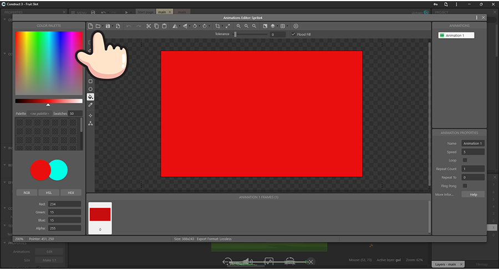Pick the Eyedropper color picker tool
Image resolution: width=499 pixels, height=270 pixels.
(90, 105)
